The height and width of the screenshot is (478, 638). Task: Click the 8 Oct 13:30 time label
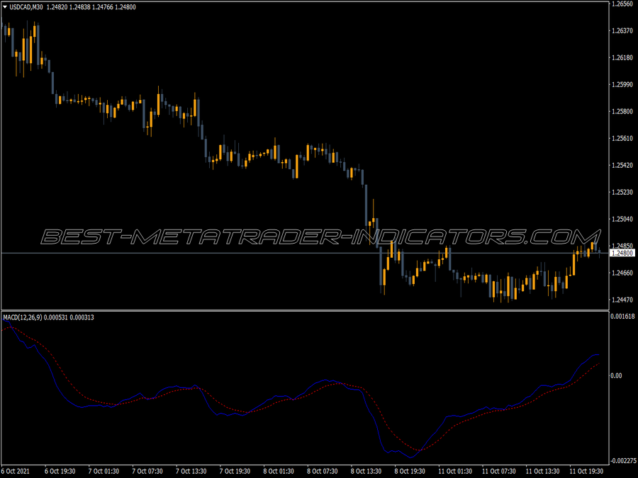click(366, 472)
